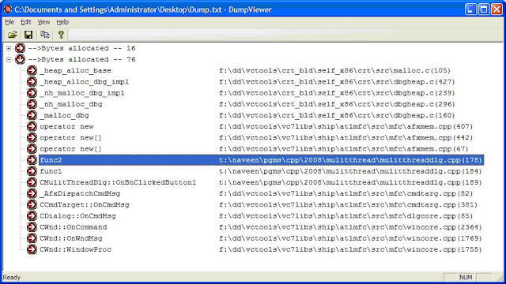Click arrow icon next to operator new

[x=32, y=126]
